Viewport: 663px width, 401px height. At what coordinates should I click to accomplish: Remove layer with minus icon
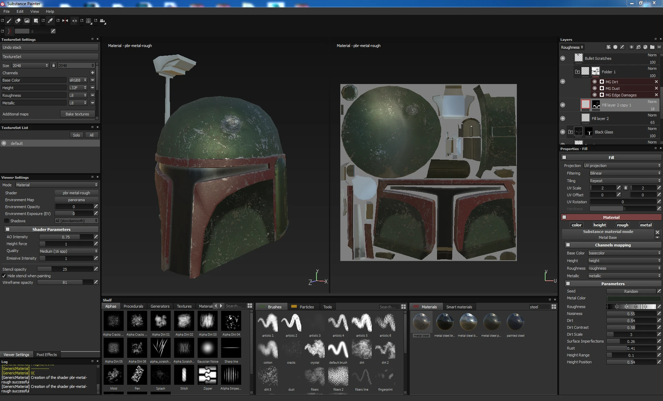(659, 47)
